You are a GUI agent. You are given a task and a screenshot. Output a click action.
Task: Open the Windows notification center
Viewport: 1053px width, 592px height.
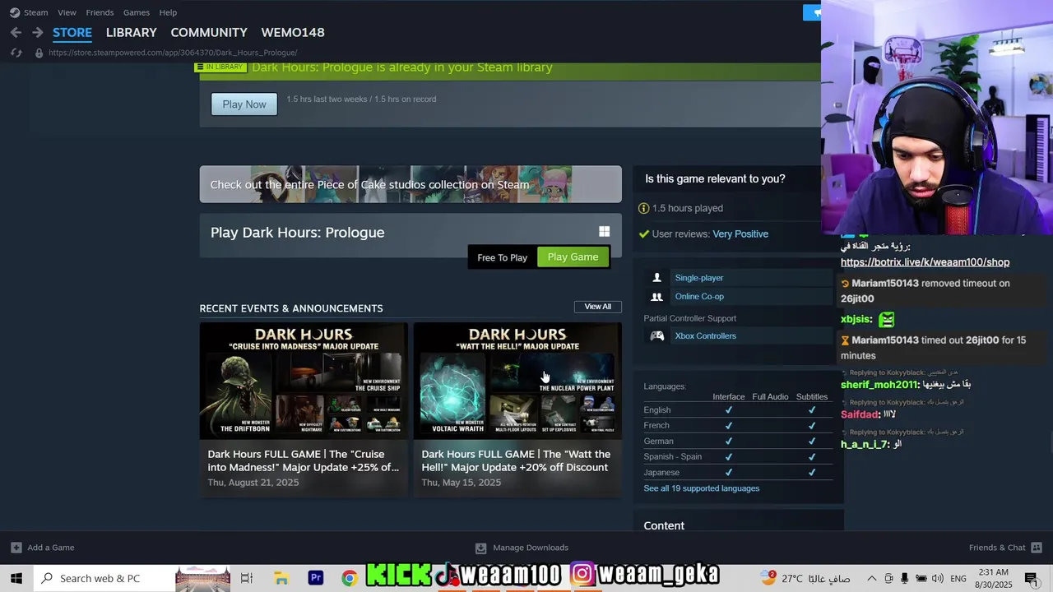(x=1031, y=579)
